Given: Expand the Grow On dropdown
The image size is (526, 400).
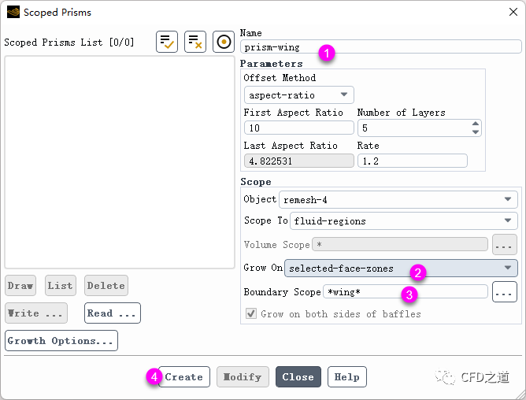Looking at the screenshot, I should click(401, 269).
